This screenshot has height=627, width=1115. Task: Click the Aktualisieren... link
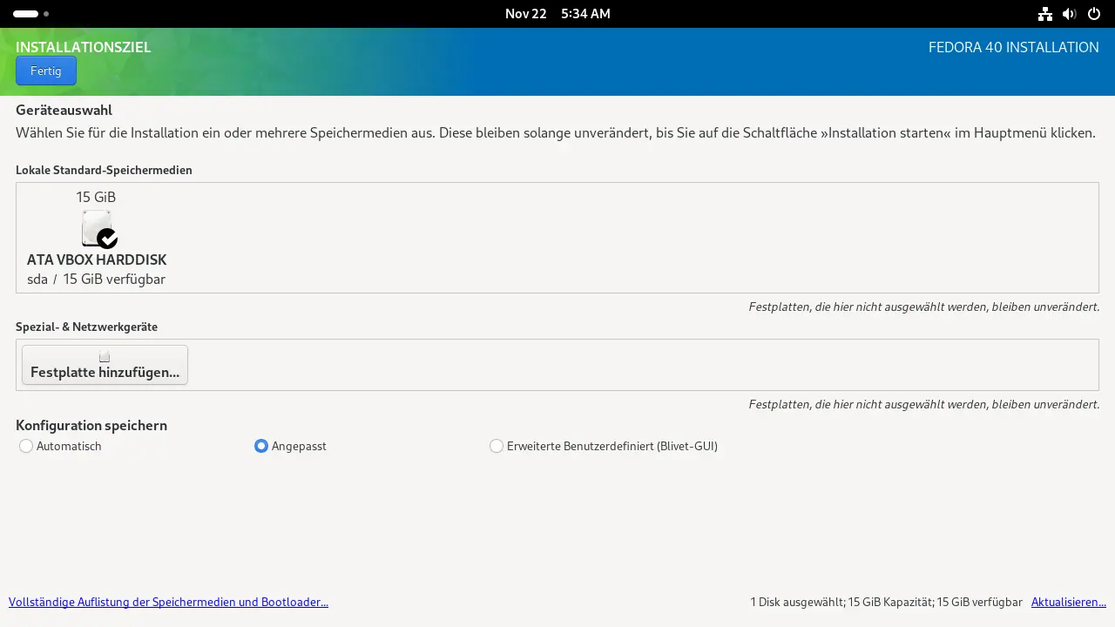coord(1068,602)
